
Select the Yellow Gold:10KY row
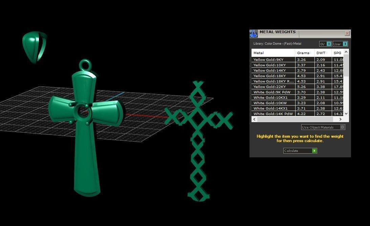298,65
